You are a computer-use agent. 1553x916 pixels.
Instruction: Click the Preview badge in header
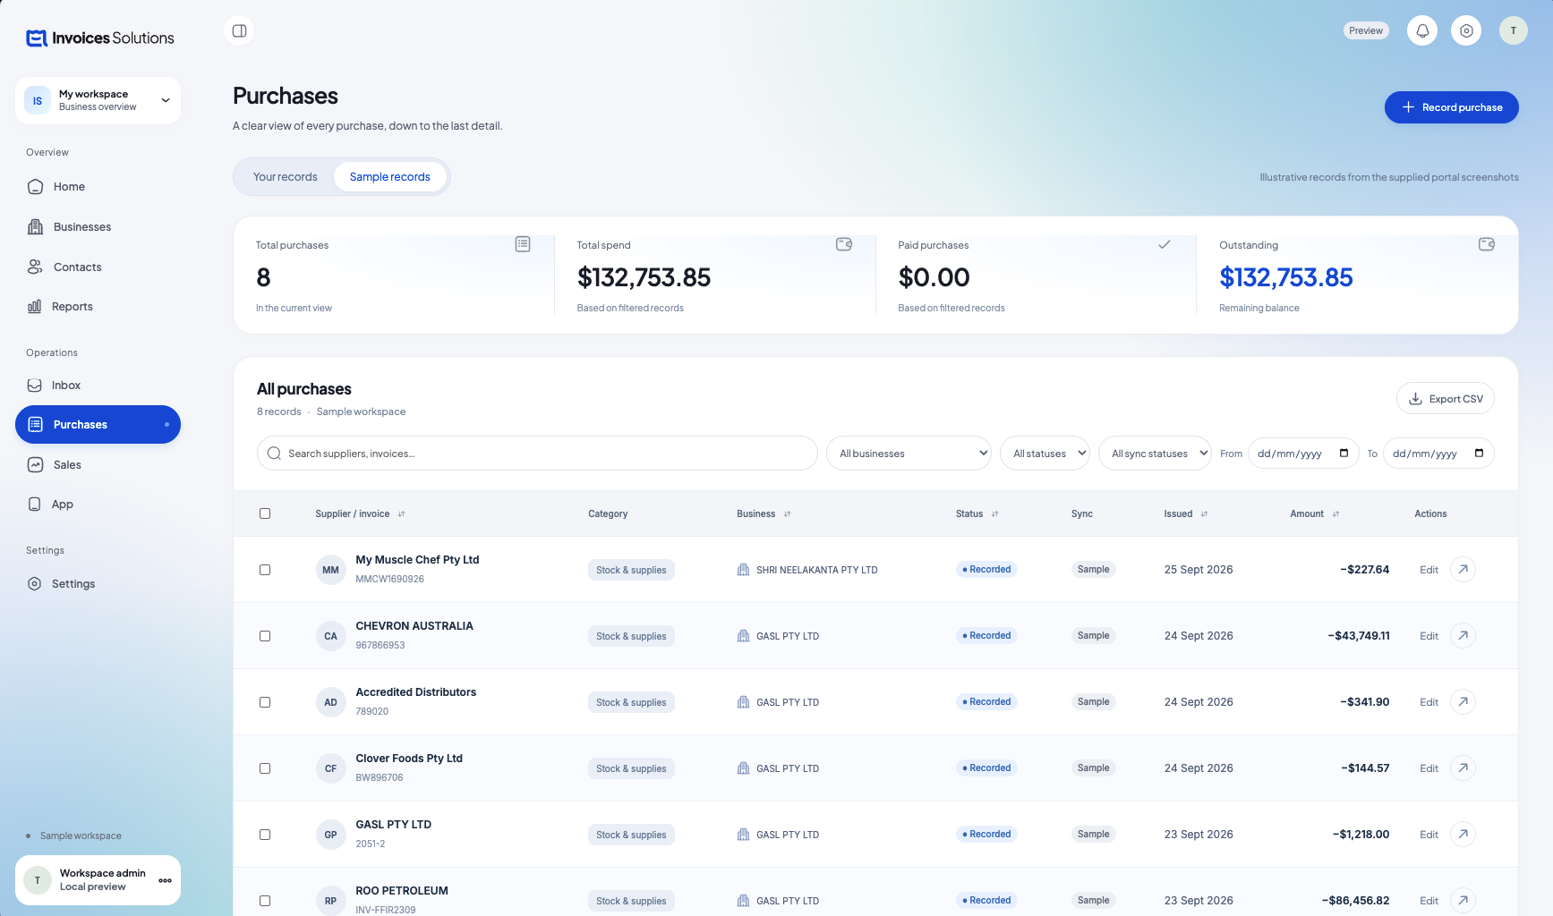[1366, 30]
